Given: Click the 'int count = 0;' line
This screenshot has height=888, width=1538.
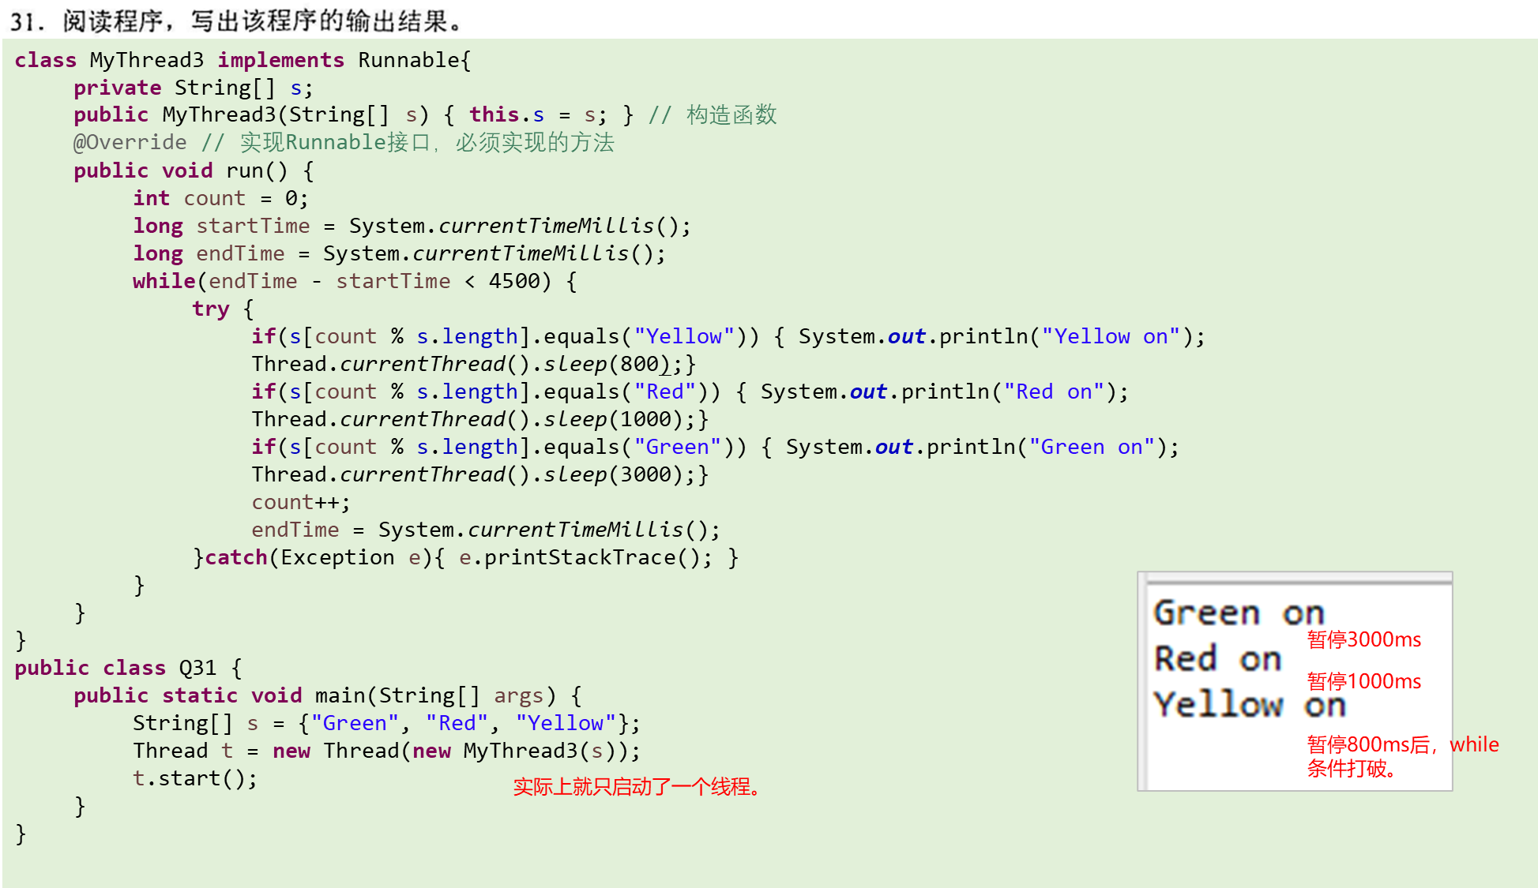Looking at the screenshot, I should point(220,198).
